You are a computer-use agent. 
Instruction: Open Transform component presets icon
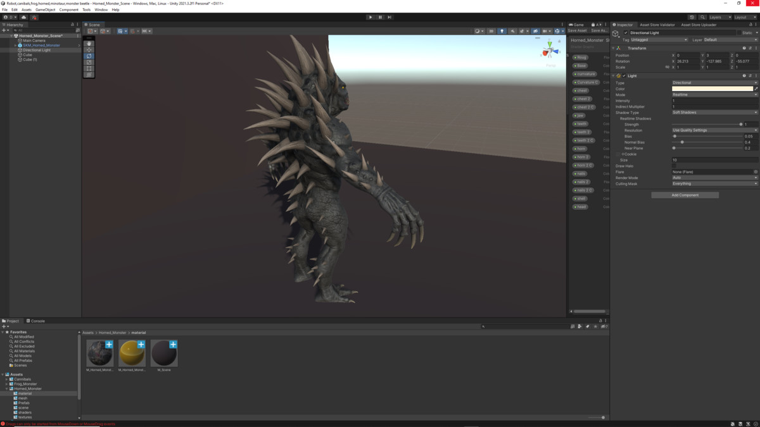[x=750, y=48]
